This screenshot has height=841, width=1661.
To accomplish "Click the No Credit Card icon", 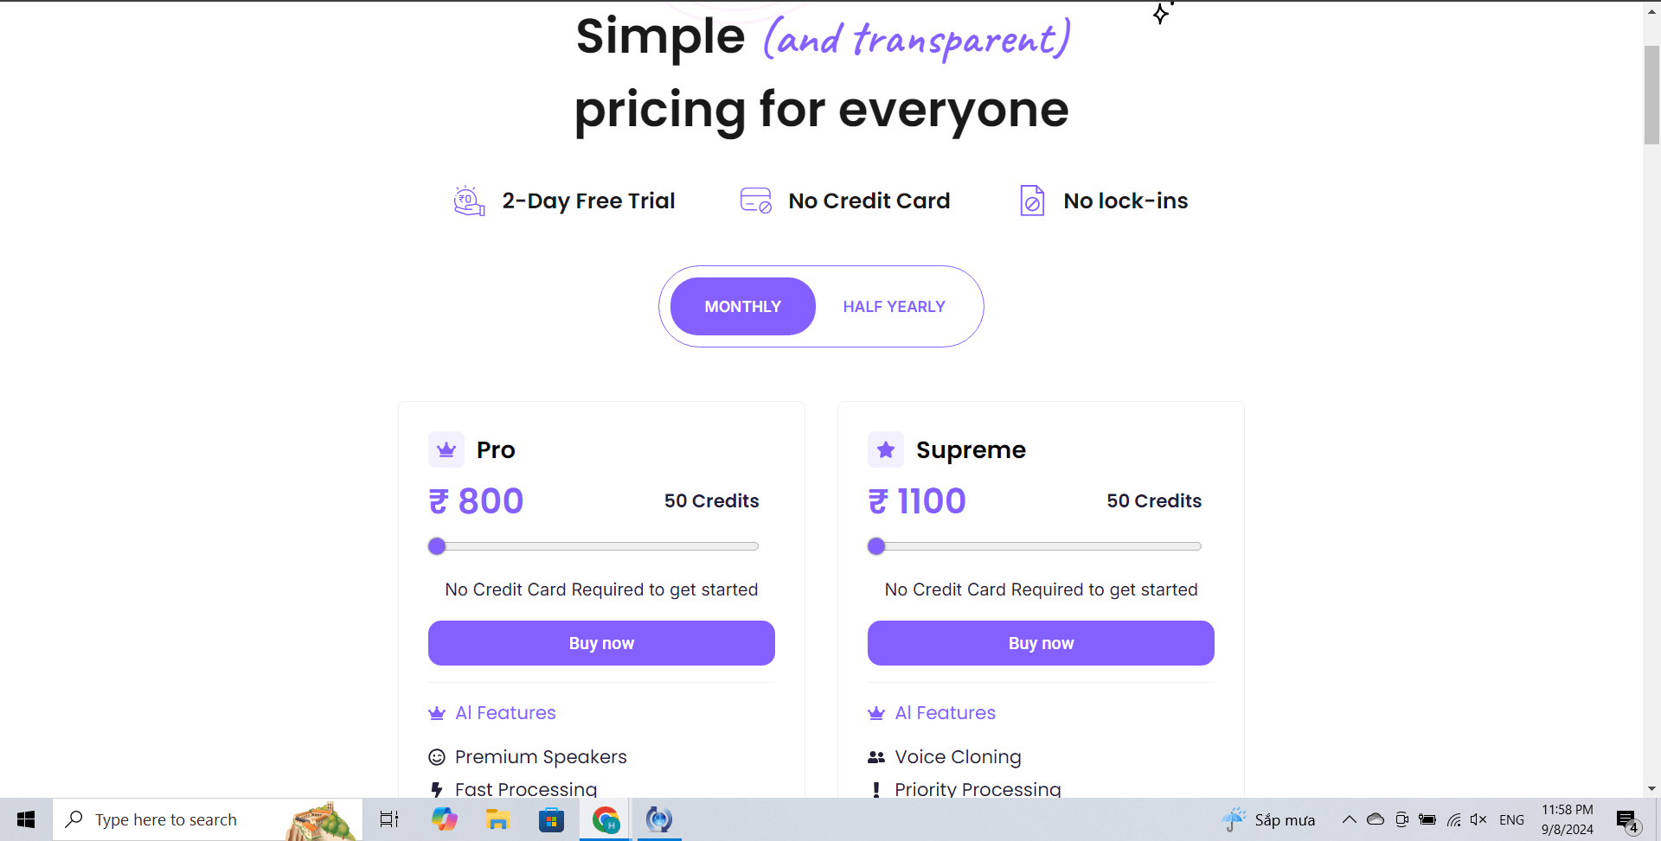I will (x=755, y=201).
